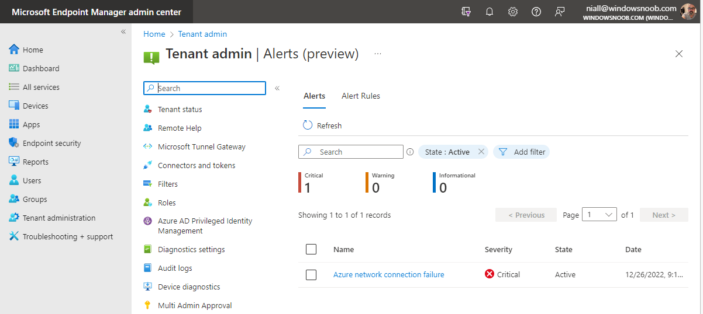Click the Critical count tile
Image resolution: width=703 pixels, height=314 pixels.
coord(311,183)
